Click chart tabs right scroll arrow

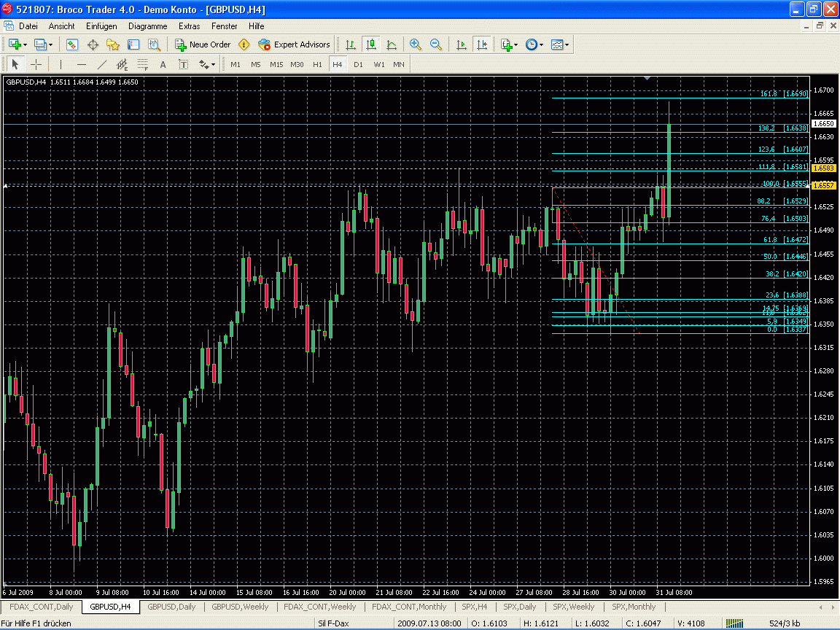tap(833, 607)
